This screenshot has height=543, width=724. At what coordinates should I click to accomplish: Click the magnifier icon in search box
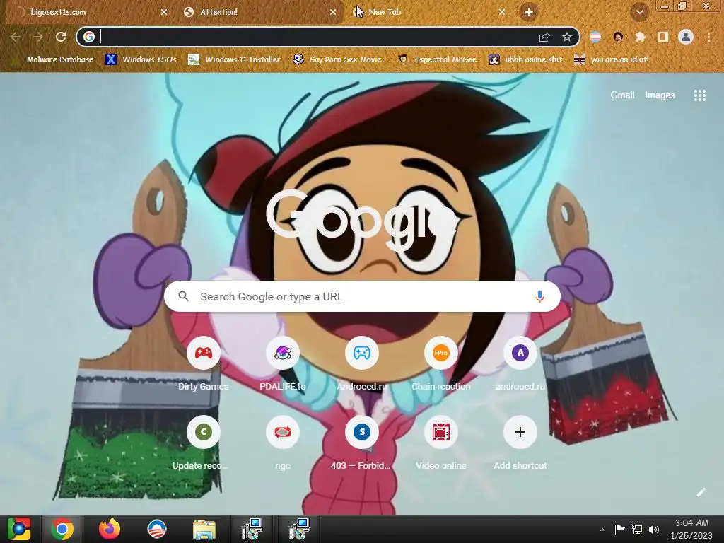[183, 296]
